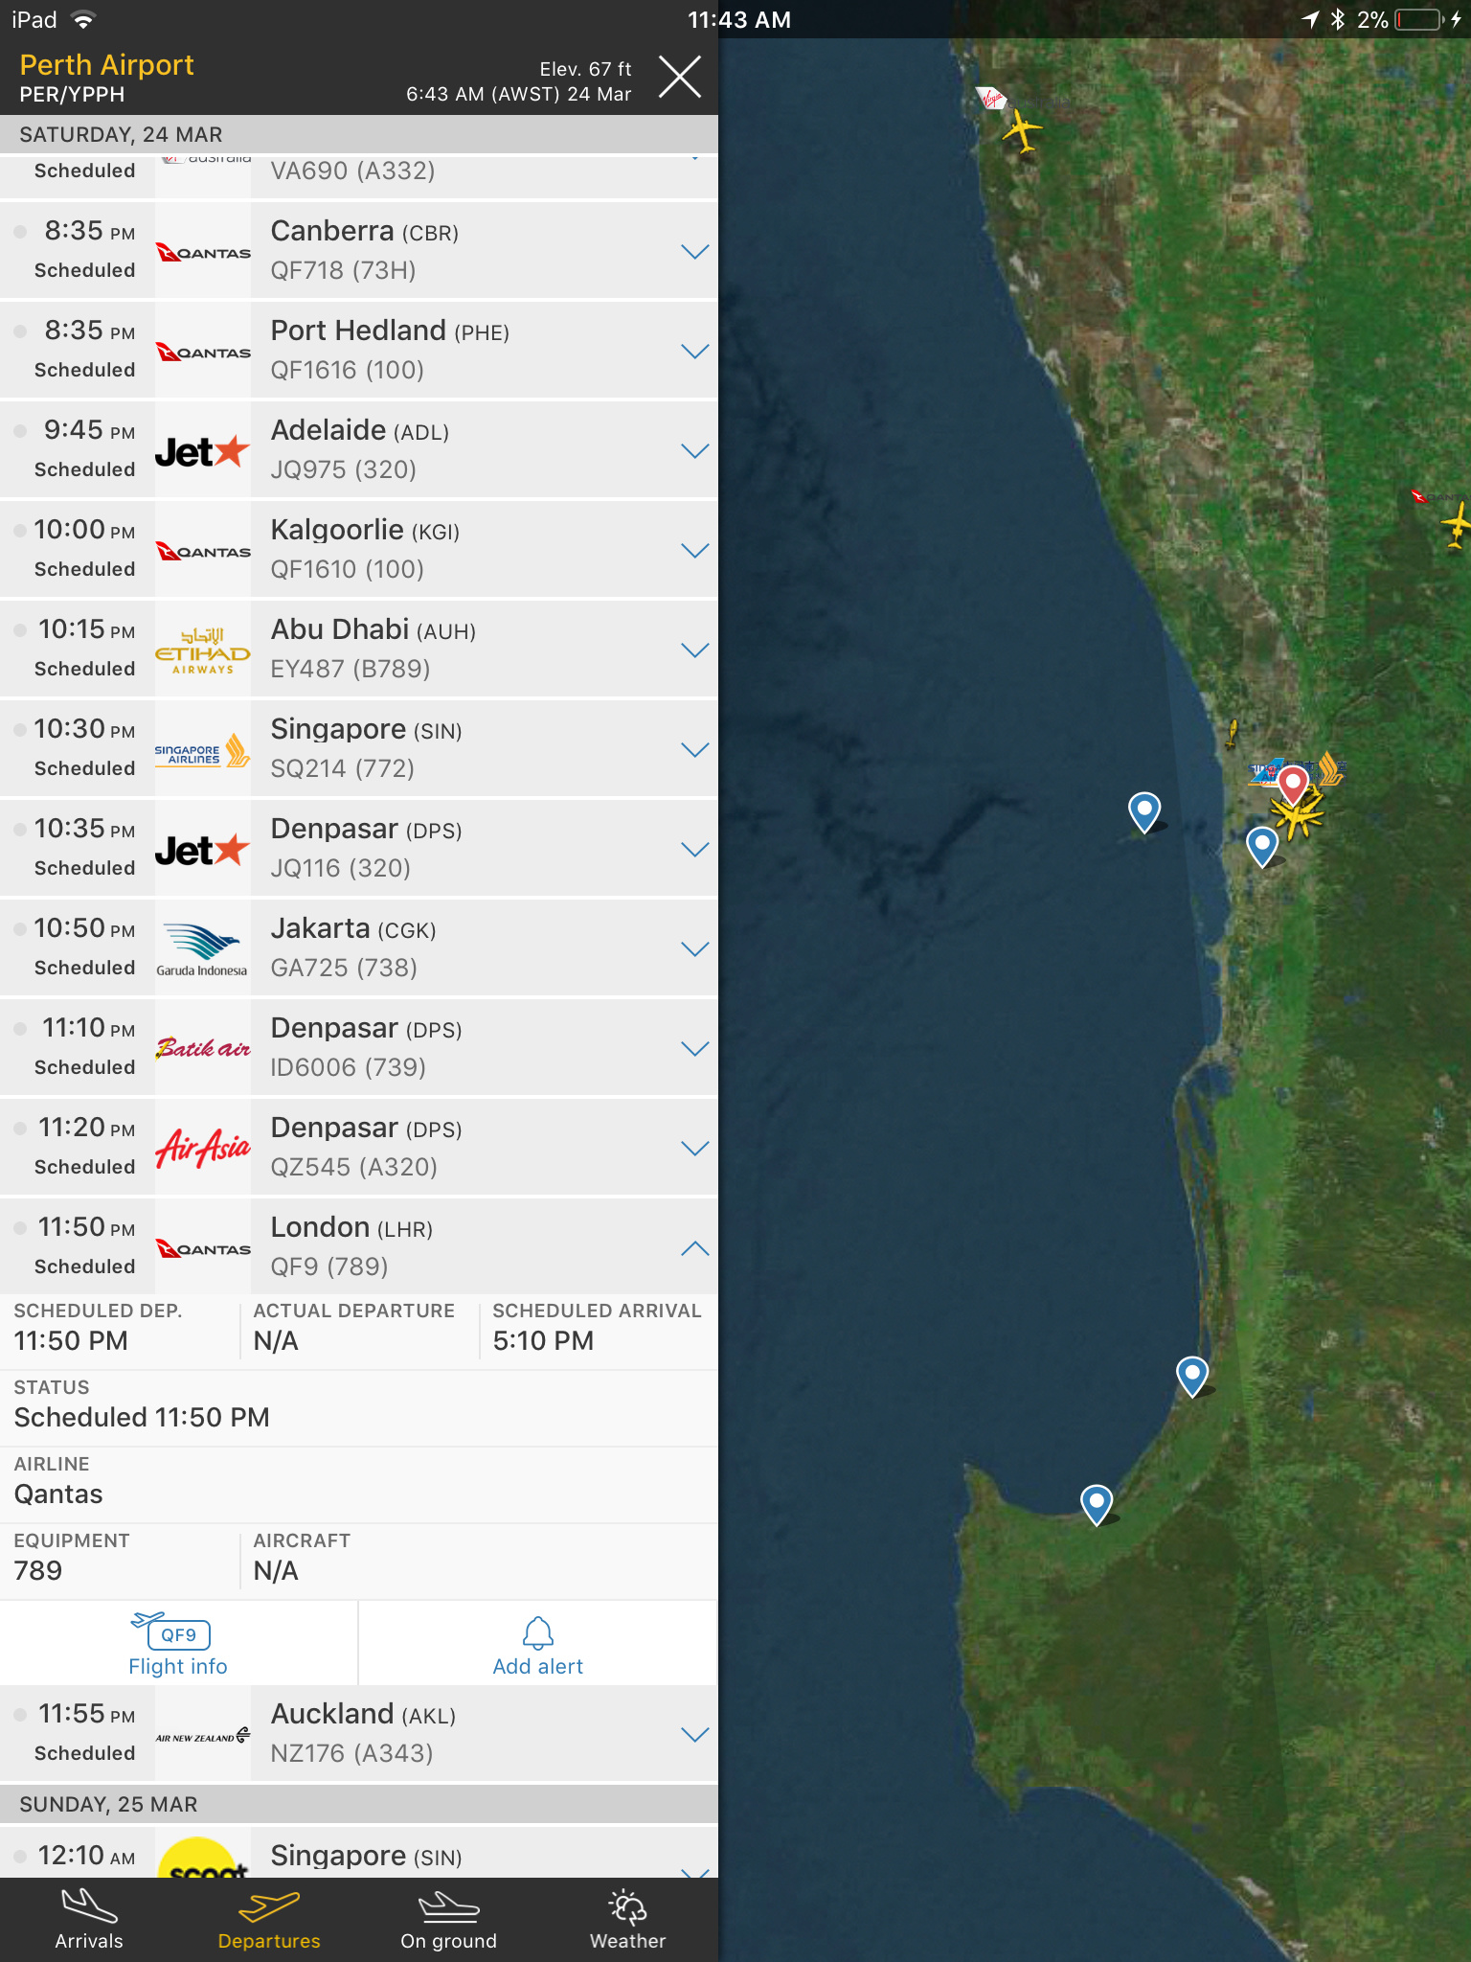Select the red Perth Airport map pin
The height and width of the screenshot is (1962, 1471).
1293,786
